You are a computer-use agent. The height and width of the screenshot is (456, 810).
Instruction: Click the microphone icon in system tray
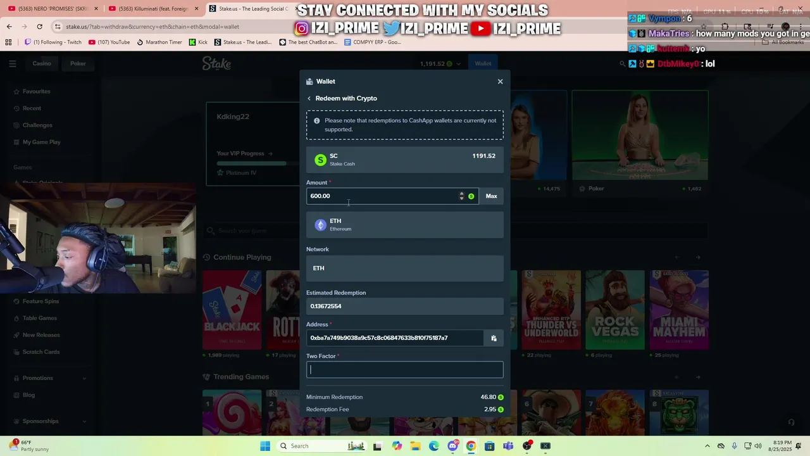(x=734, y=446)
